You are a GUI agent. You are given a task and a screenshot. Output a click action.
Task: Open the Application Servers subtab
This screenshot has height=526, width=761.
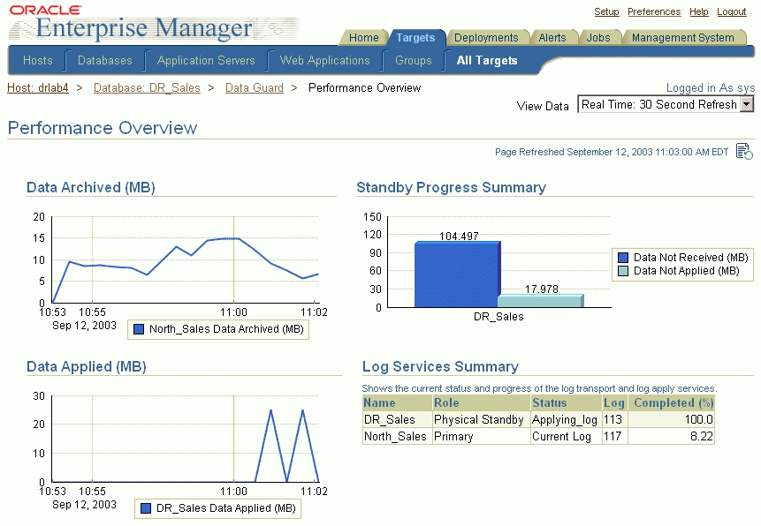205,60
